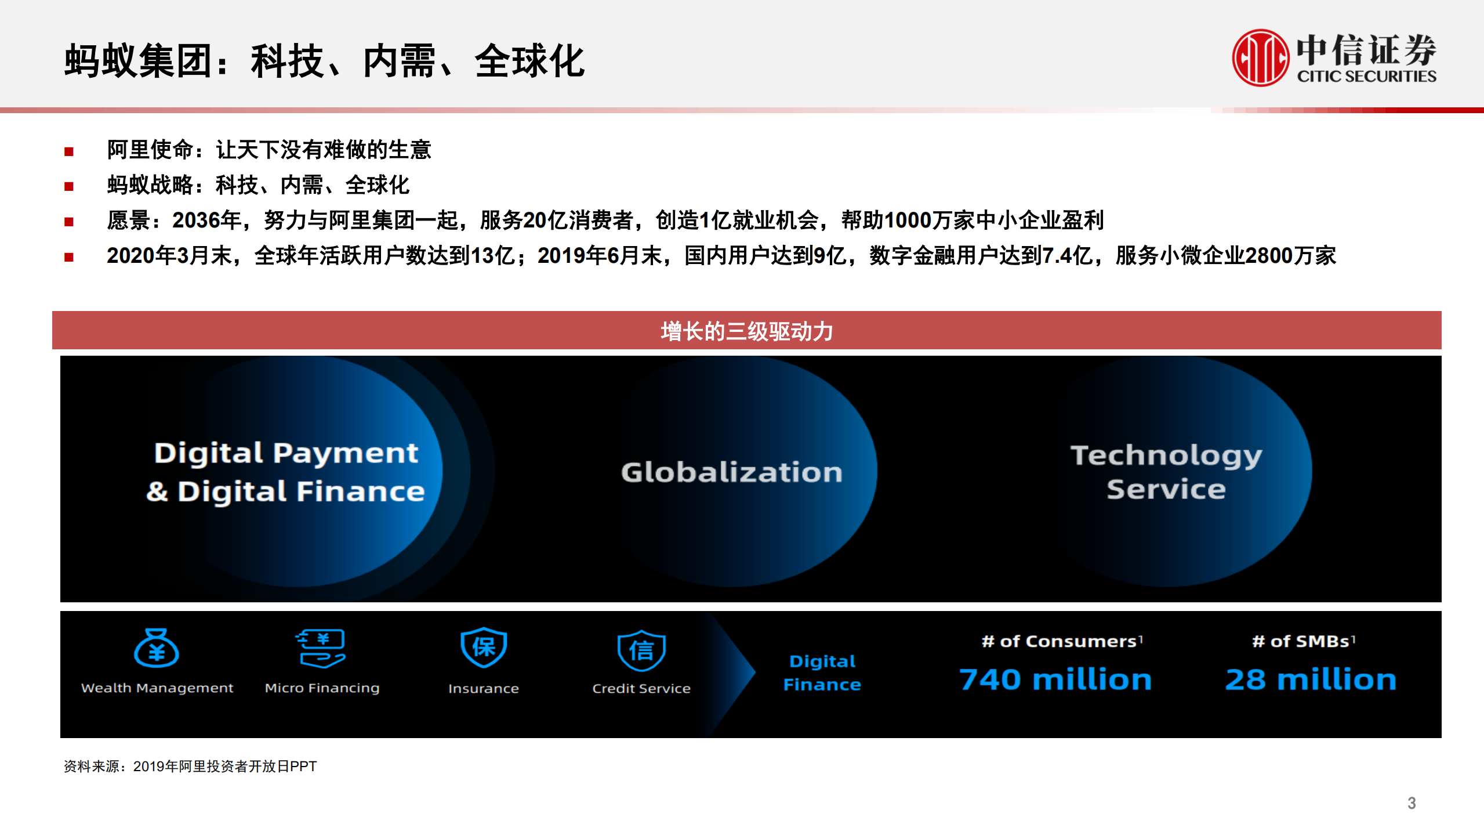Toggle the 2020年3月末 bullet marker
Screen dimensions: 1484x835
click(69, 260)
